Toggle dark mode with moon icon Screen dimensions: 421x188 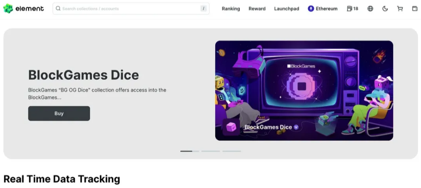point(385,9)
